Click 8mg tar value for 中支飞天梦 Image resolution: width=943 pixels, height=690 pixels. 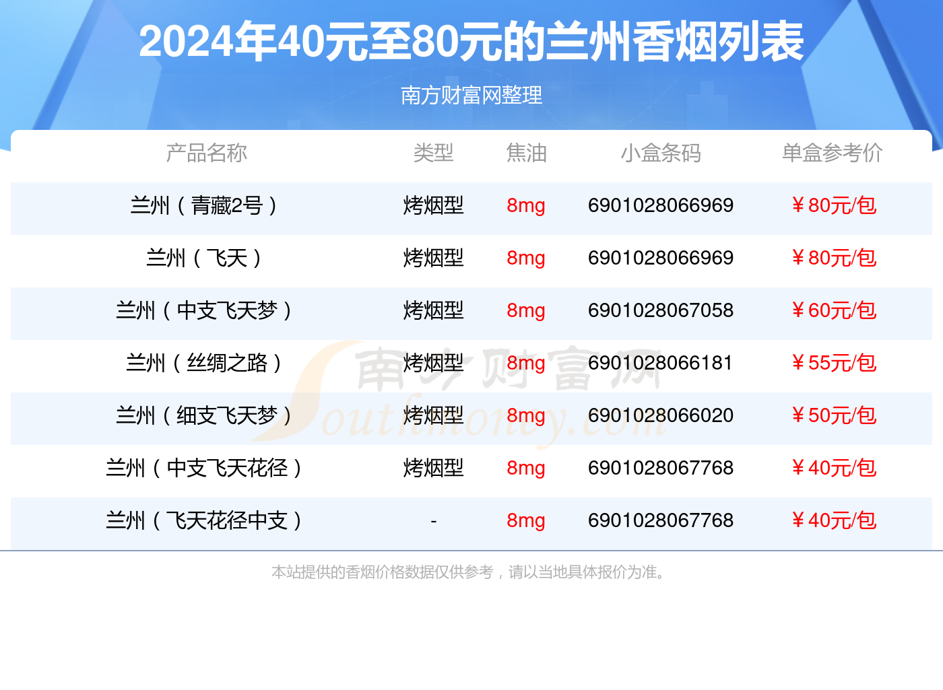point(526,310)
